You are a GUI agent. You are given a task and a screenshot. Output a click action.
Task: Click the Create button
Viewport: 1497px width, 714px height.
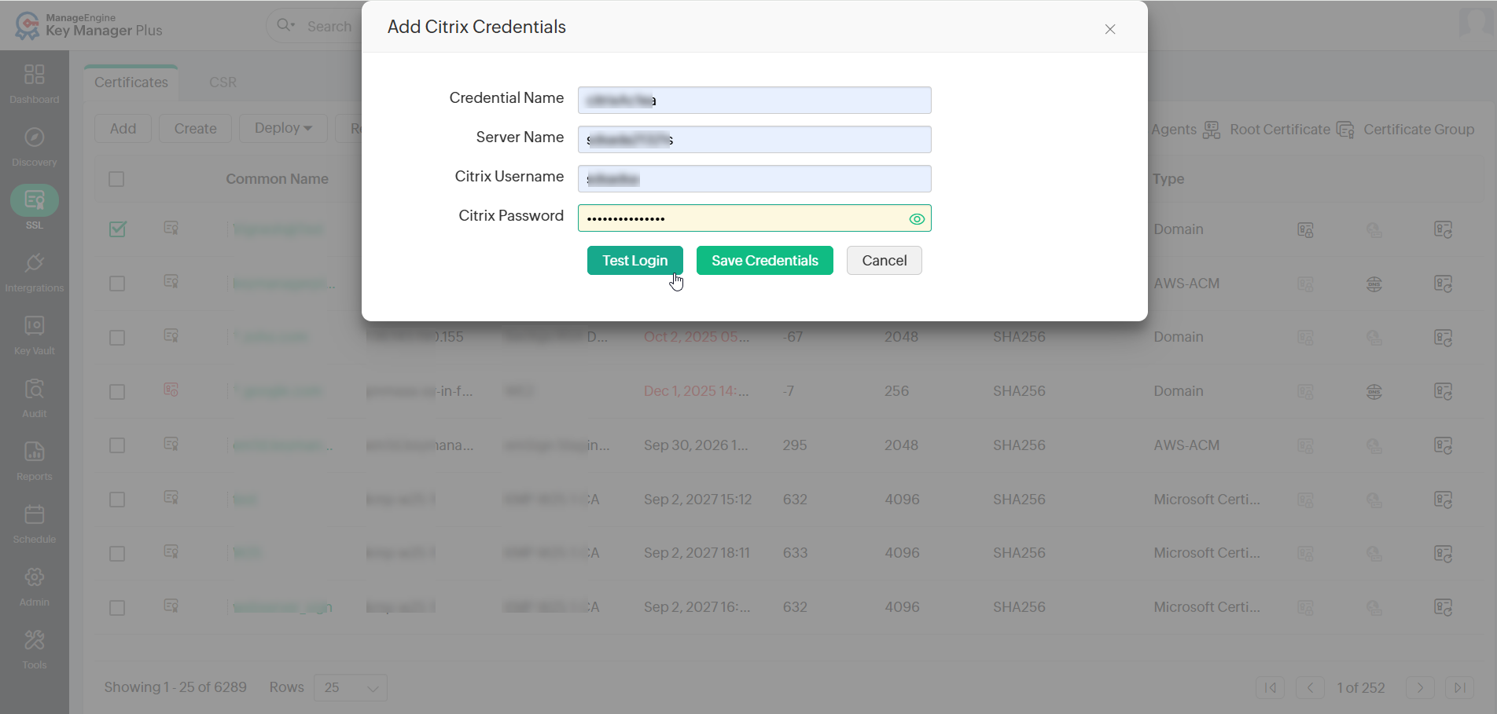click(x=196, y=129)
